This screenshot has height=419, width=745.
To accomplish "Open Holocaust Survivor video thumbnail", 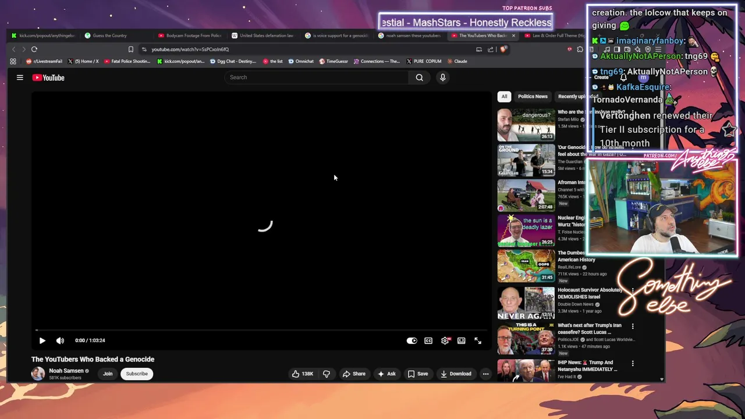I will click(526, 303).
